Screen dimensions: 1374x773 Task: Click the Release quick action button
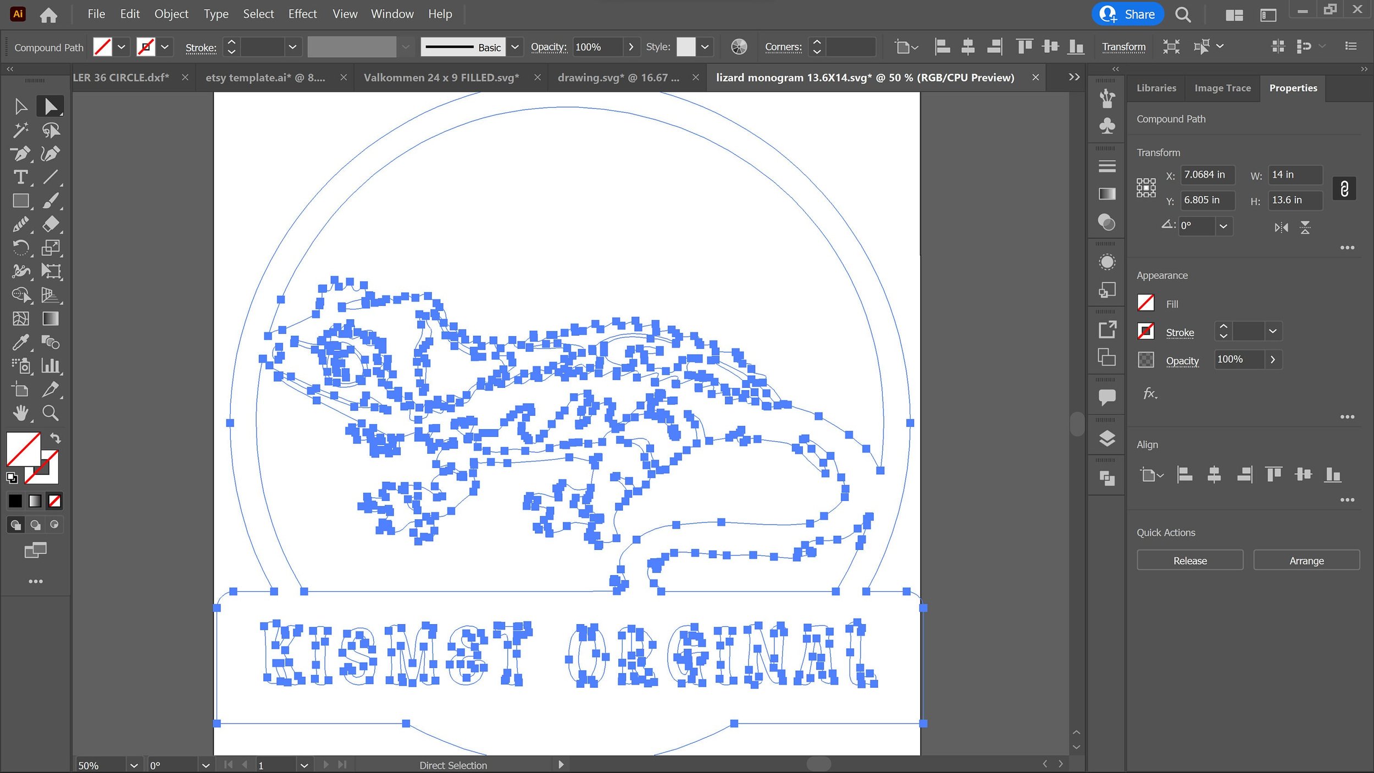click(x=1189, y=560)
